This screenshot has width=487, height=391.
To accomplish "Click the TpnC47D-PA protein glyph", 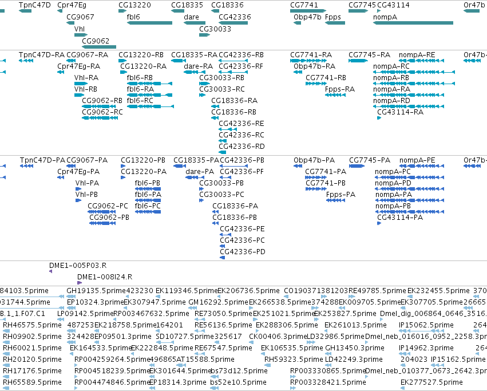I will click(26, 166).
